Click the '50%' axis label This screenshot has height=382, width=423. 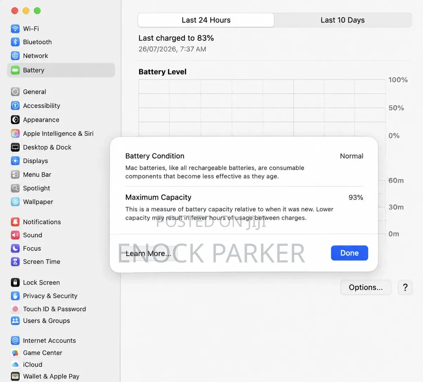tap(396, 108)
